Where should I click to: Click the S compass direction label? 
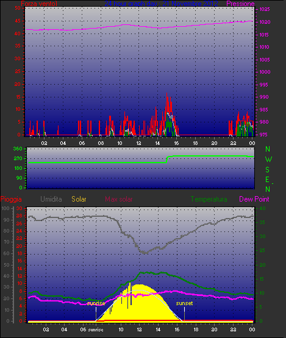click(268, 170)
